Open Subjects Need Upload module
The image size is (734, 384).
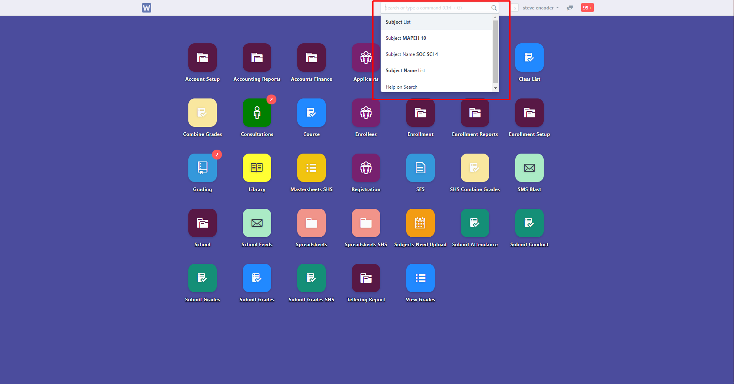tap(421, 223)
